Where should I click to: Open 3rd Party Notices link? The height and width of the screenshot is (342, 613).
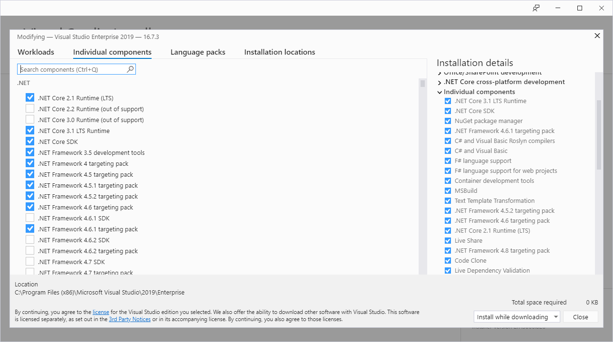click(x=130, y=319)
